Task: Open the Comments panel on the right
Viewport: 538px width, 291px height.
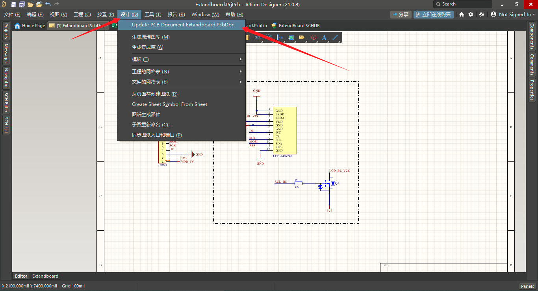Action: [532, 65]
